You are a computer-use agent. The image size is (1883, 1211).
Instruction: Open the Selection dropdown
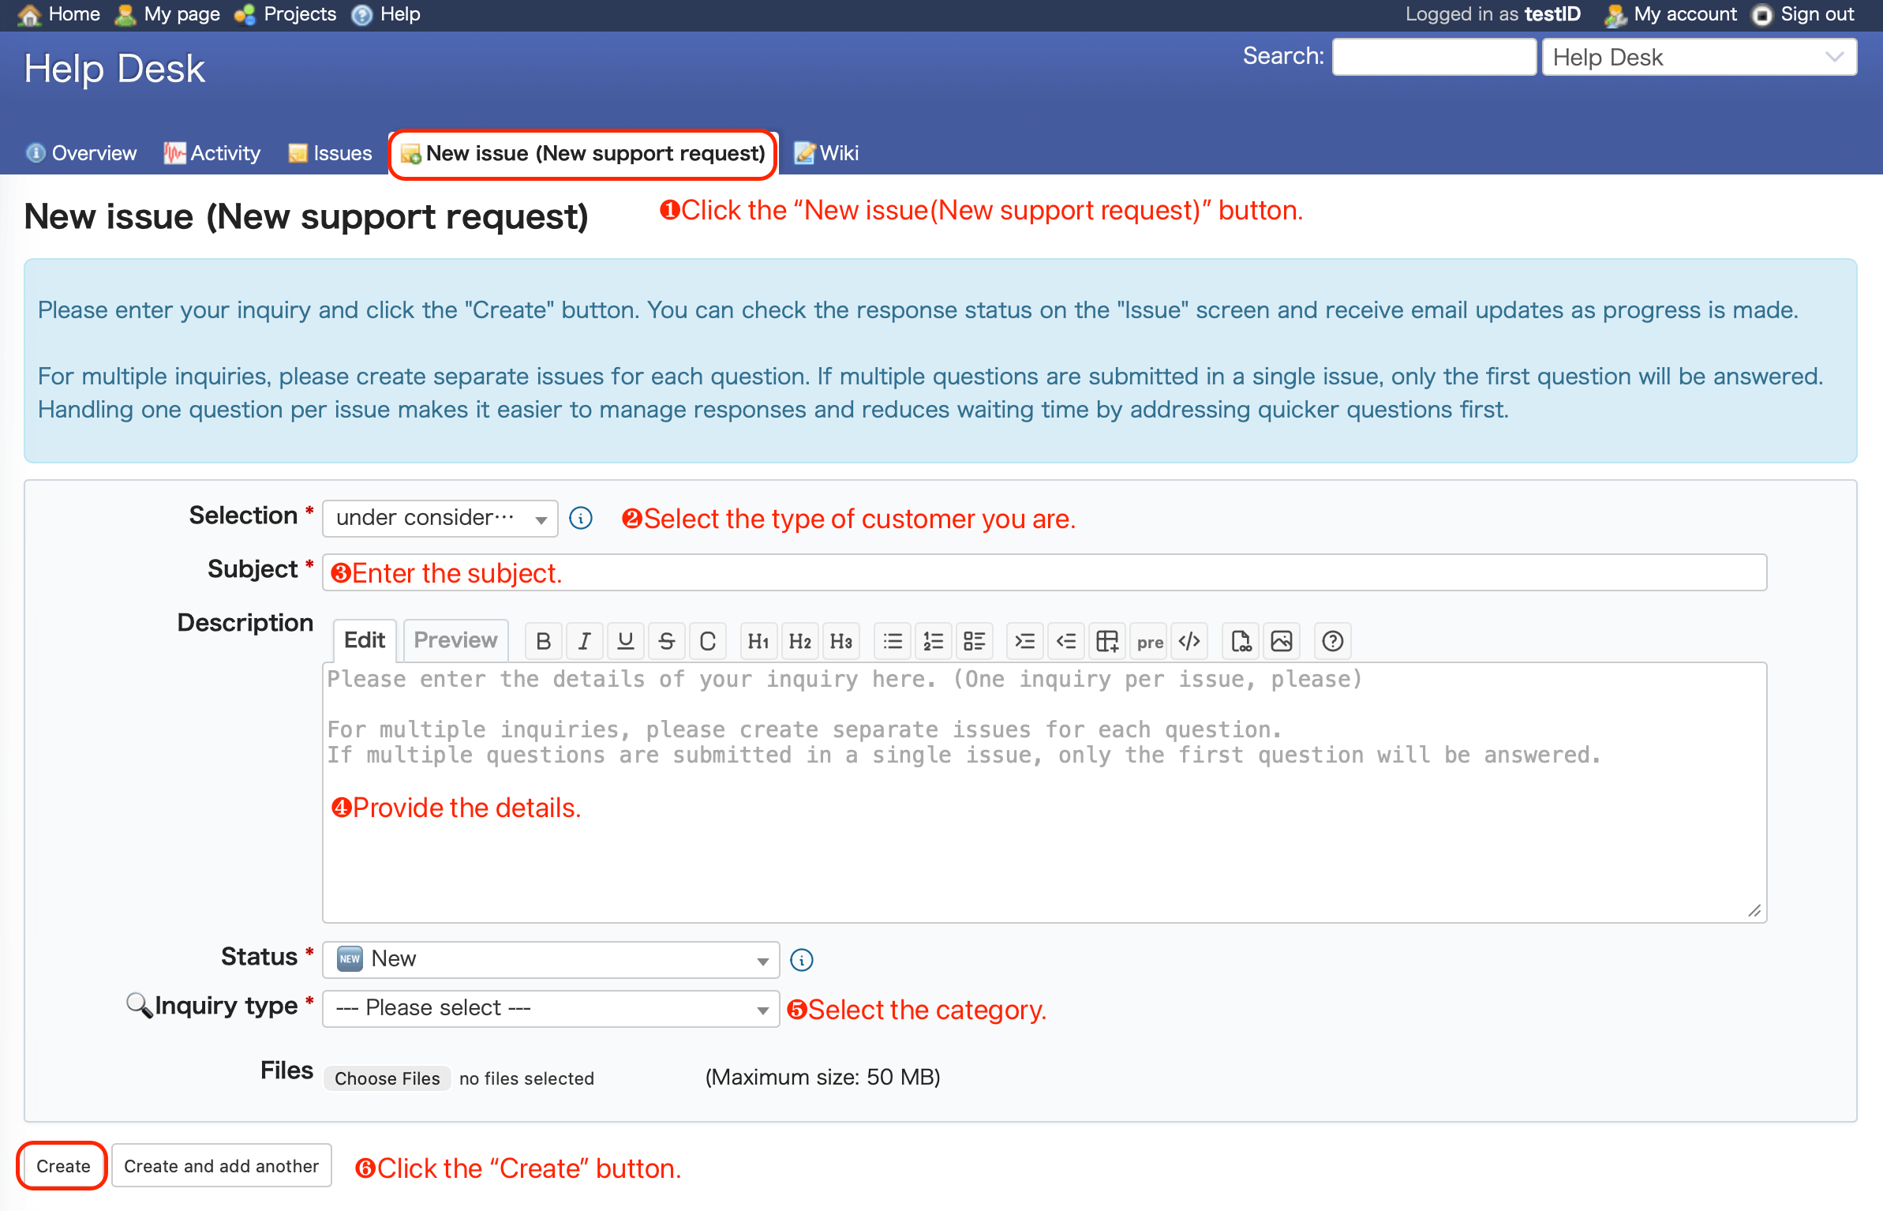pyautogui.click(x=440, y=518)
